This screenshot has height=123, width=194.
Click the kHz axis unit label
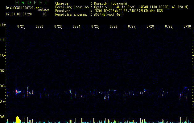pyautogui.click(x=3, y=25)
